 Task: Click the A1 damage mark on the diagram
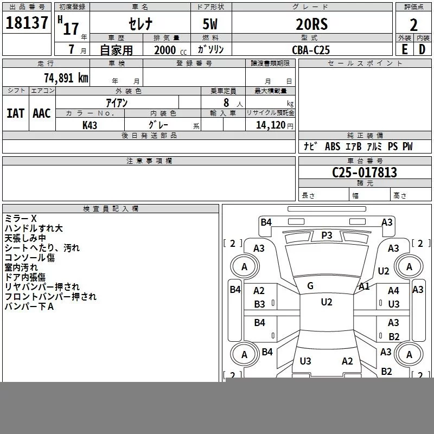tap(363, 286)
